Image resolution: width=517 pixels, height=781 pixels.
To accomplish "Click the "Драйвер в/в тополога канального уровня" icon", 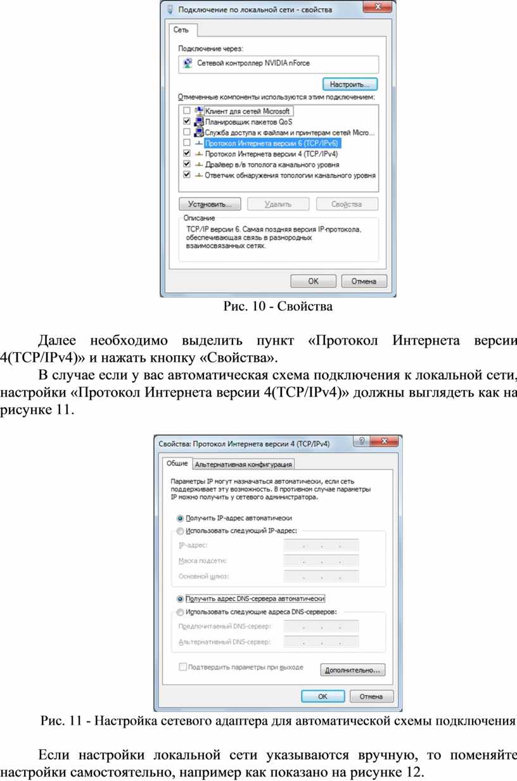I will pyautogui.click(x=198, y=165).
